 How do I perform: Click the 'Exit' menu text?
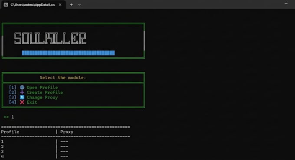click(32, 102)
